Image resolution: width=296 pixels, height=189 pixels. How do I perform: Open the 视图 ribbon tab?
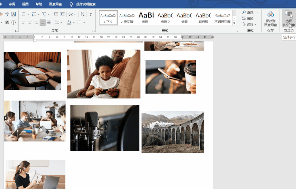pos(25,4)
